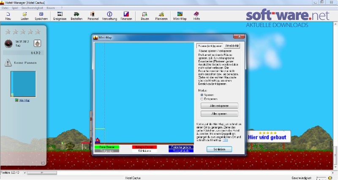338x180 pixels.
Task: Open the Ereignisse events toolbar icon
Action: (x=60, y=14)
